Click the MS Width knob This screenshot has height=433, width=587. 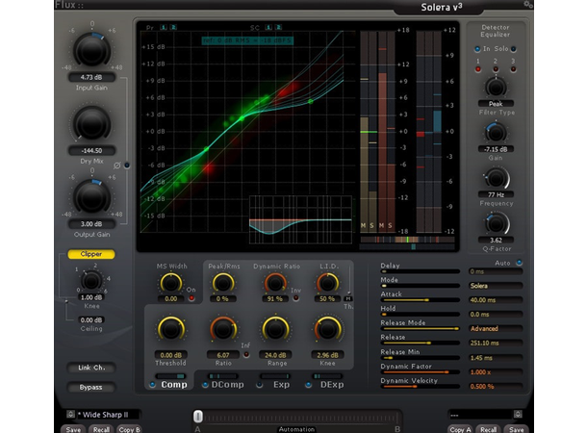click(x=171, y=284)
